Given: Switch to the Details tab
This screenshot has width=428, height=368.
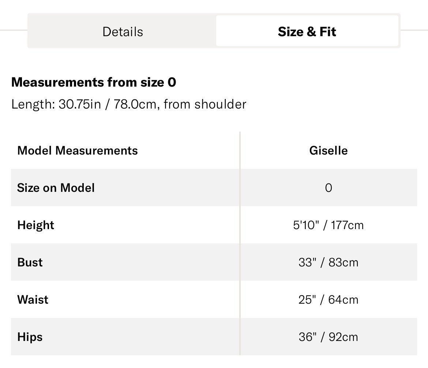Looking at the screenshot, I should (123, 32).
